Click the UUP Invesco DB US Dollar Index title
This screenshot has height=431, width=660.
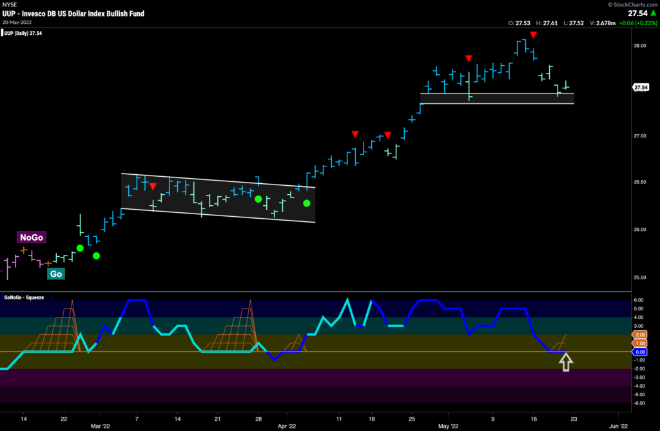[73, 14]
